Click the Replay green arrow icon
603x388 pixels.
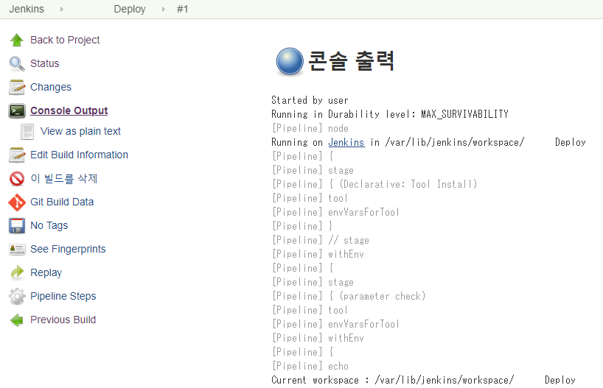(x=17, y=272)
